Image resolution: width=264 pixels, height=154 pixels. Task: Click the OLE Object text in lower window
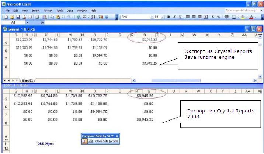pyautogui.click(x=46, y=144)
